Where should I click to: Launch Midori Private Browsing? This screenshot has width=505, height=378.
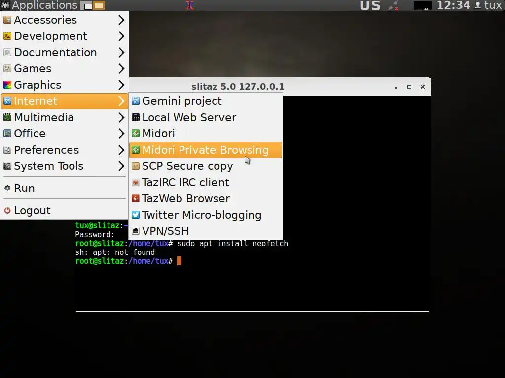coord(206,150)
